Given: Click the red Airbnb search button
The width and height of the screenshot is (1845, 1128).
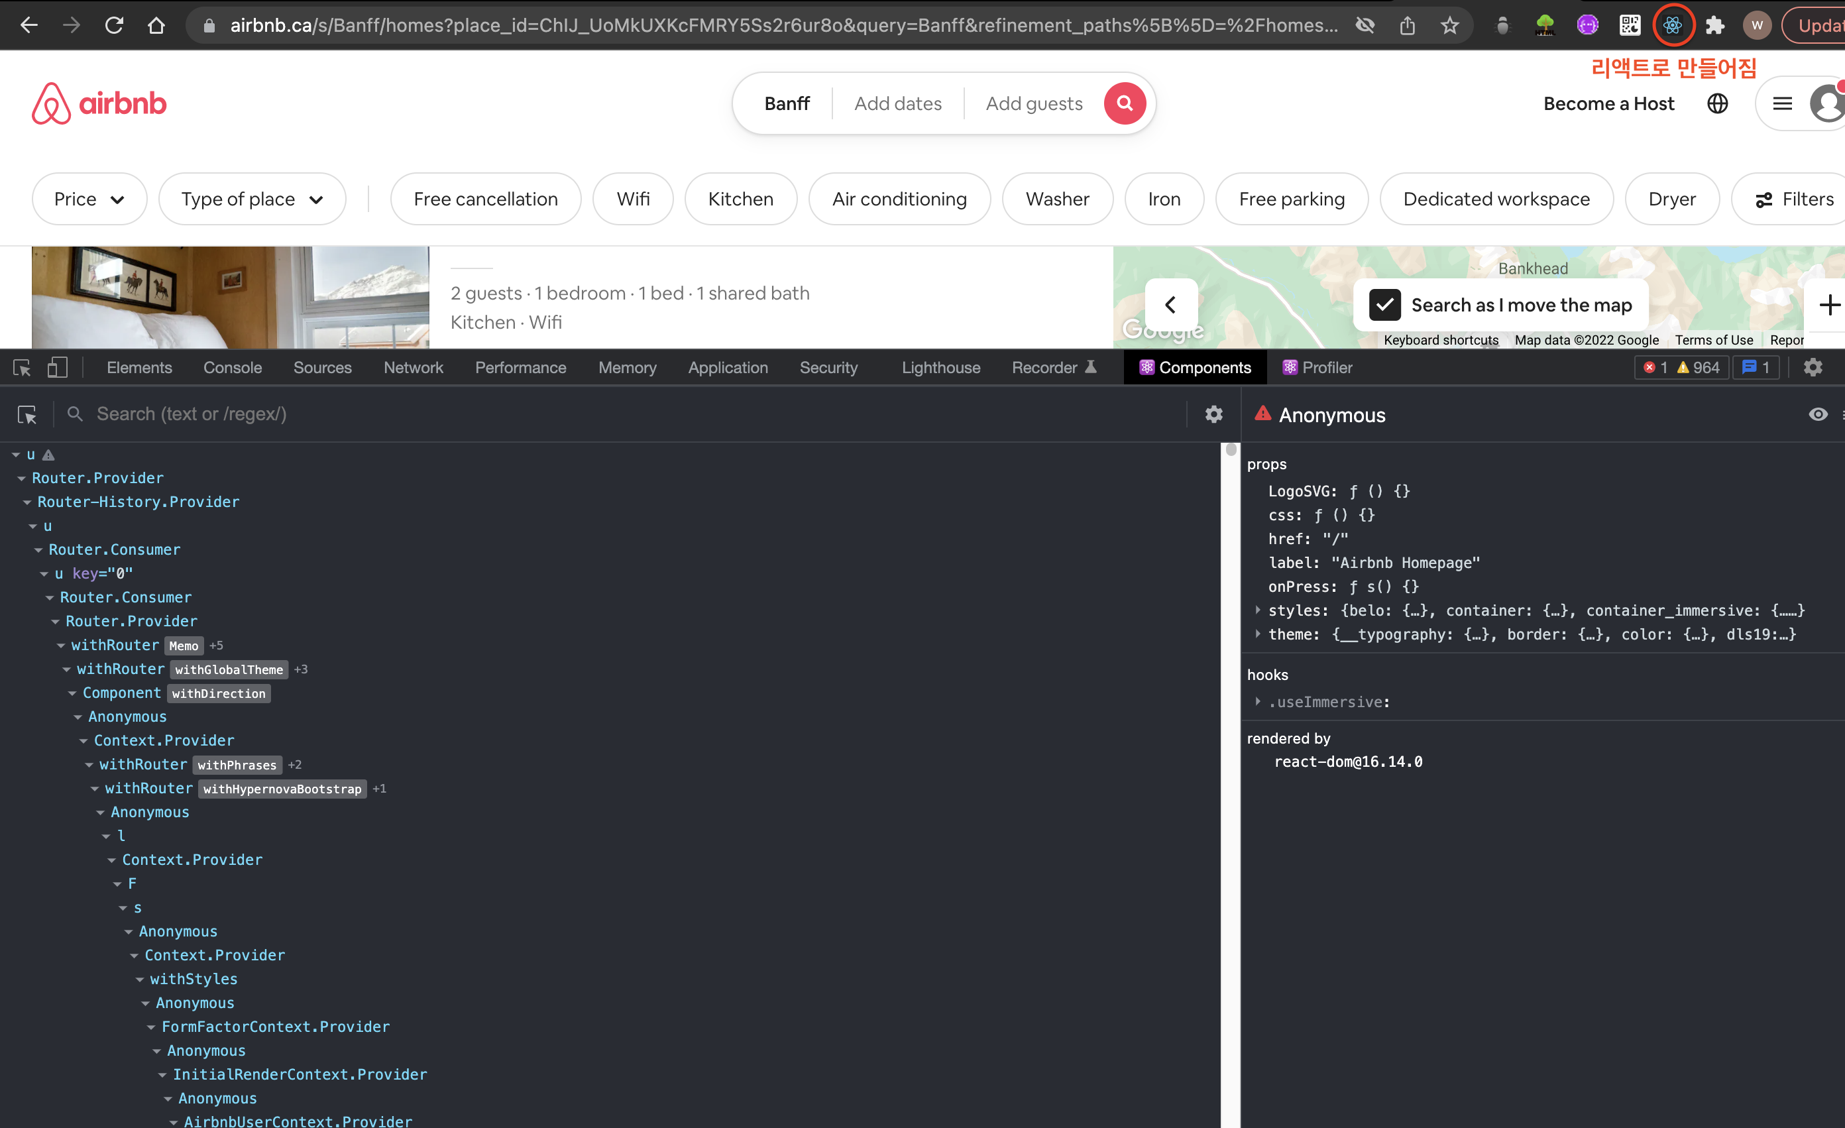Looking at the screenshot, I should click(x=1124, y=103).
